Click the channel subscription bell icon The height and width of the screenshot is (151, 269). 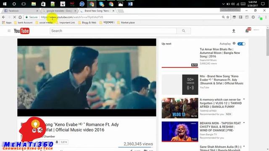(57, 142)
